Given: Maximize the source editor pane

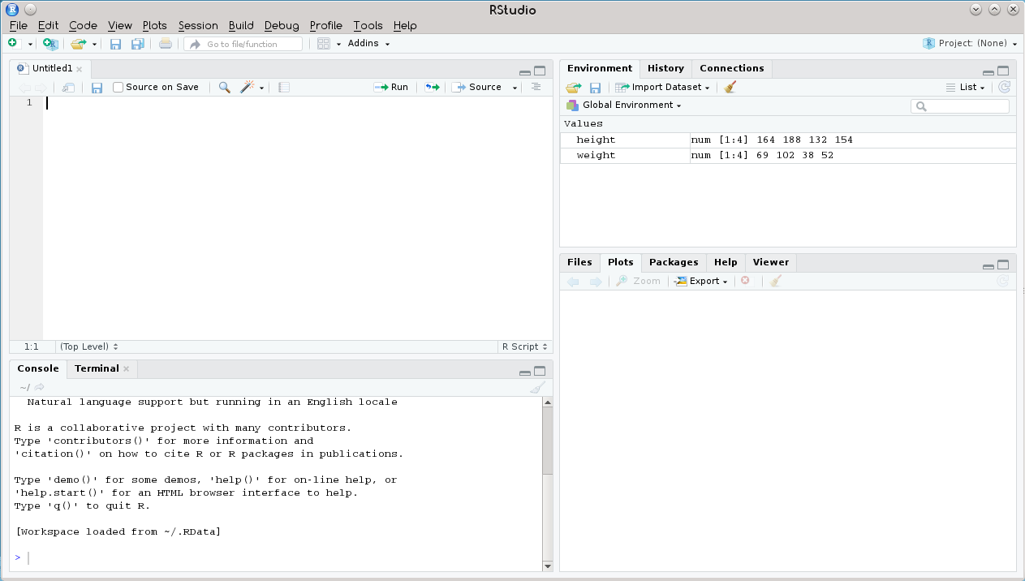Looking at the screenshot, I should pyautogui.click(x=540, y=71).
